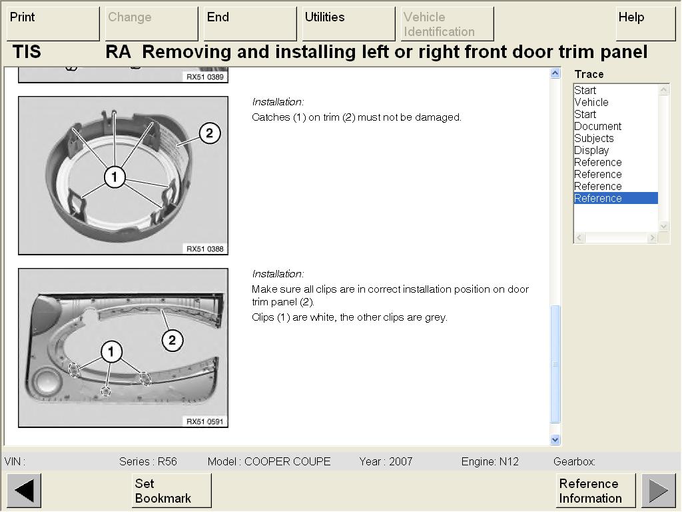Click the back arrow navigation button
682x512 pixels.
coord(24,491)
